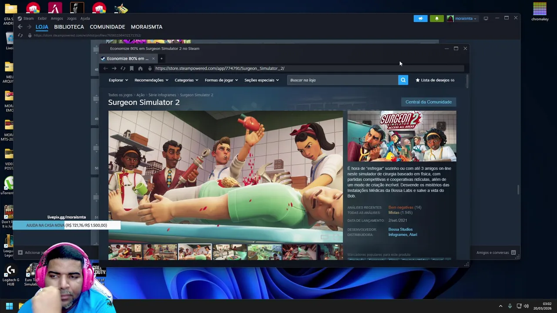Screen dimensions: 557x313
Task: Open the green notifications bell
Action: tap(436, 18)
